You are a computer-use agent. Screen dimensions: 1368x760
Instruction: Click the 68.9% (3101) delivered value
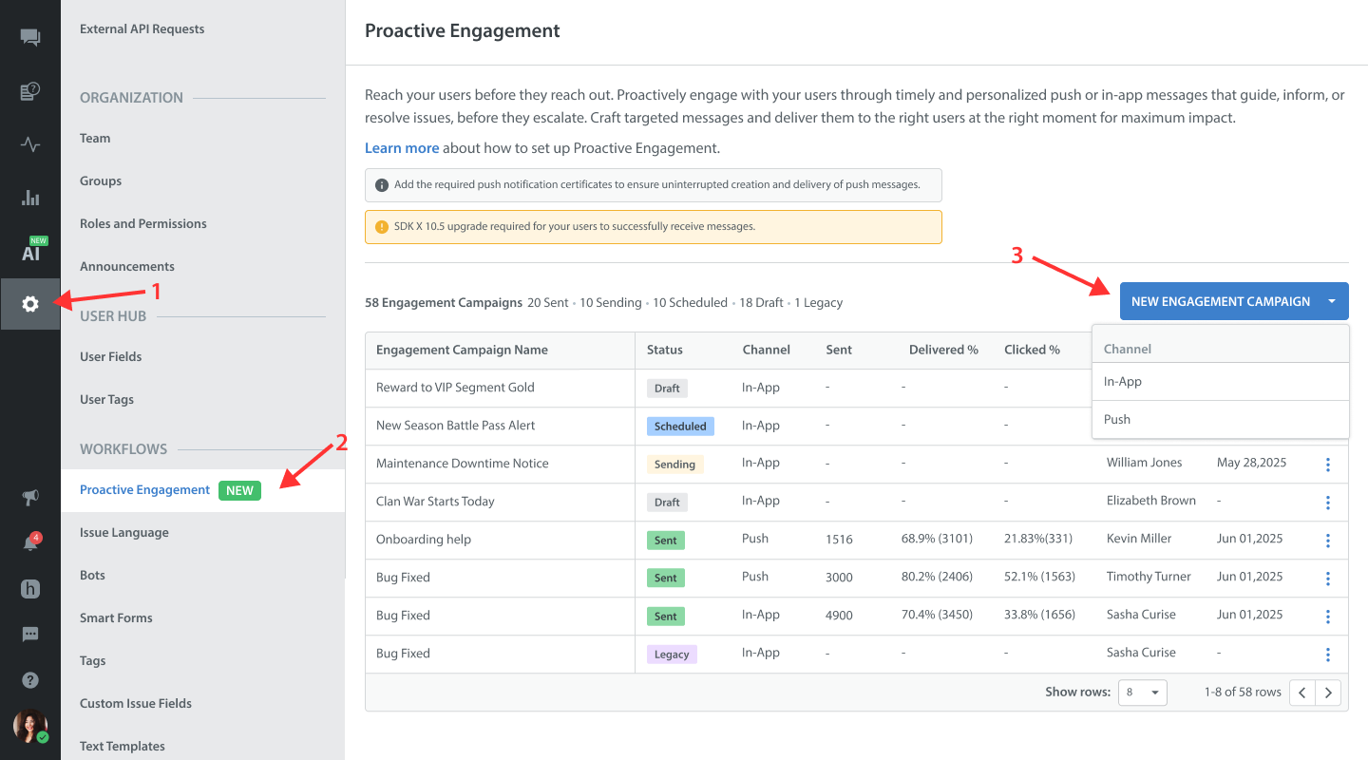coord(937,539)
